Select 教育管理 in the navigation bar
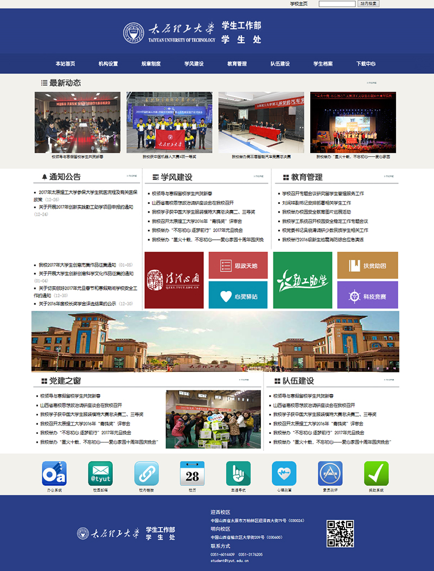The height and width of the screenshot is (571, 434). [237, 64]
